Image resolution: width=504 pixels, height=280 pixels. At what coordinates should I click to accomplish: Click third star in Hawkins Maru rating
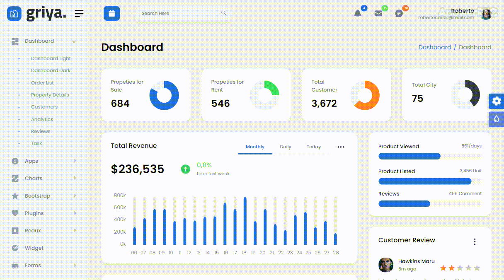click(x=460, y=268)
